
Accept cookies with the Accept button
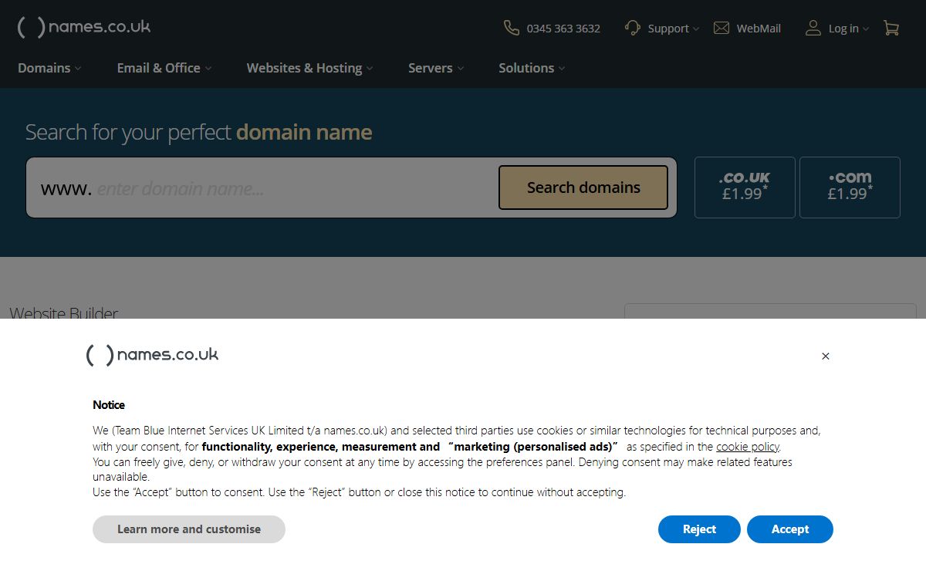[790, 529]
